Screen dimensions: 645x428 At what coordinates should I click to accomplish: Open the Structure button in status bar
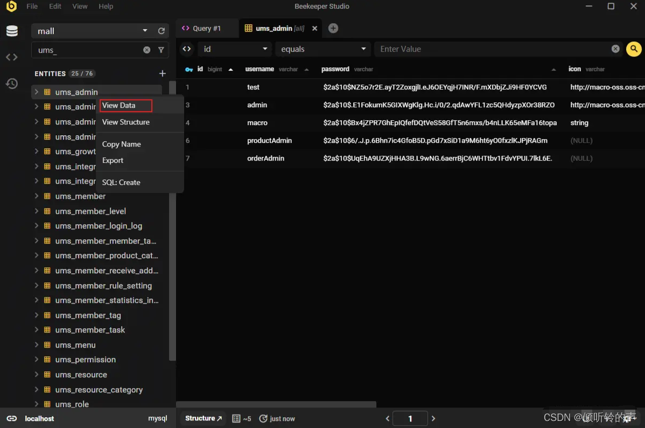point(203,418)
